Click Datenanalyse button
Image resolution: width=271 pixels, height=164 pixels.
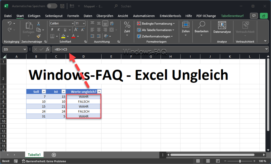tap(222, 28)
